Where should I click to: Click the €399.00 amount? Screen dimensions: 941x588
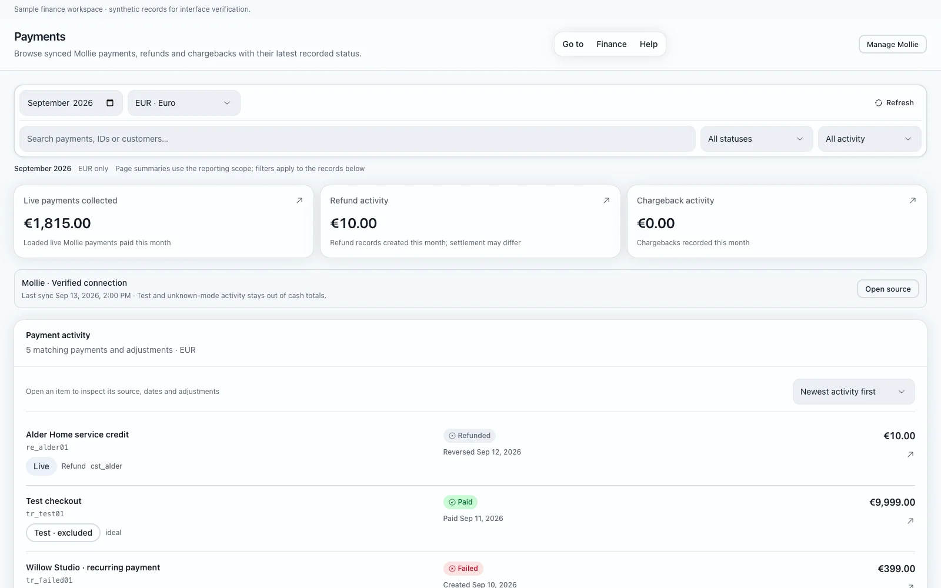pos(896,569)
